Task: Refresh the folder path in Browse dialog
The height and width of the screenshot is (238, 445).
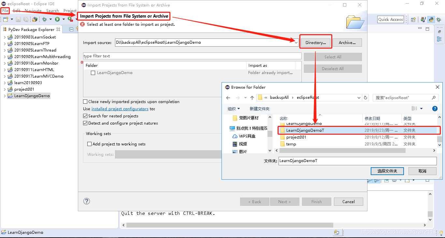Action: pos(366,97)
